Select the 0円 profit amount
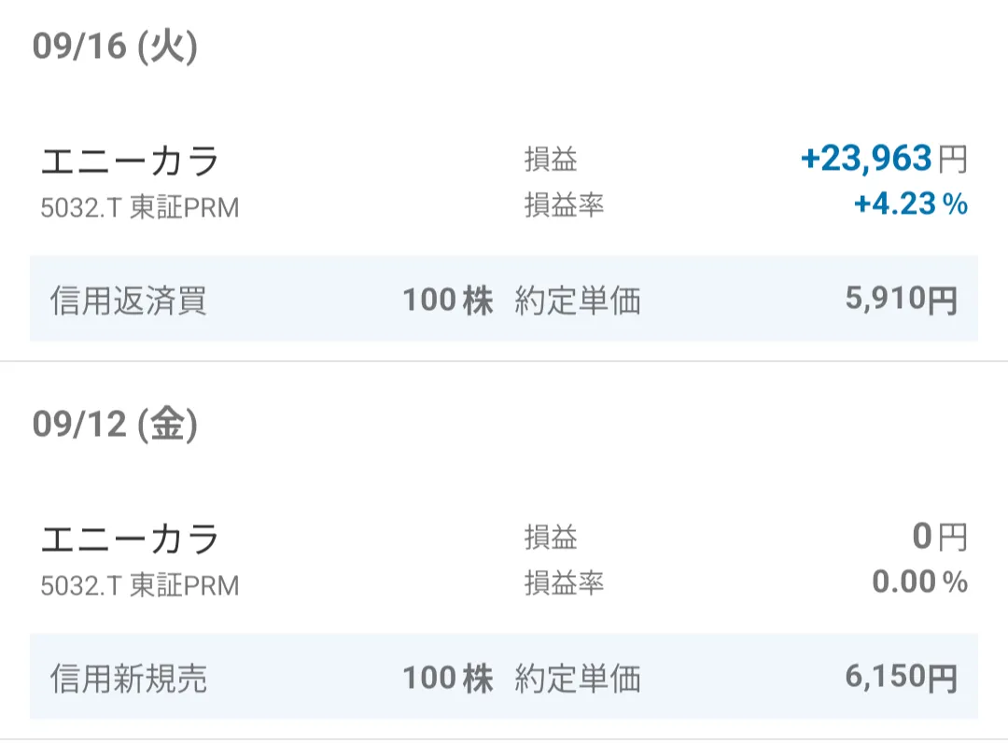1008x743 pixels. tap(939, 537)
